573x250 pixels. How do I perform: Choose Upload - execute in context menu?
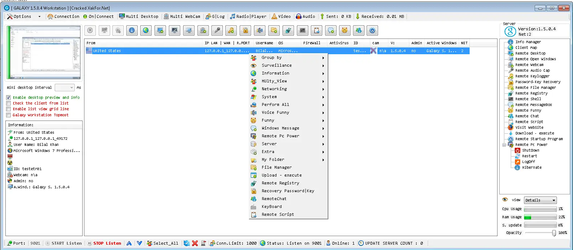pos(288,175)
